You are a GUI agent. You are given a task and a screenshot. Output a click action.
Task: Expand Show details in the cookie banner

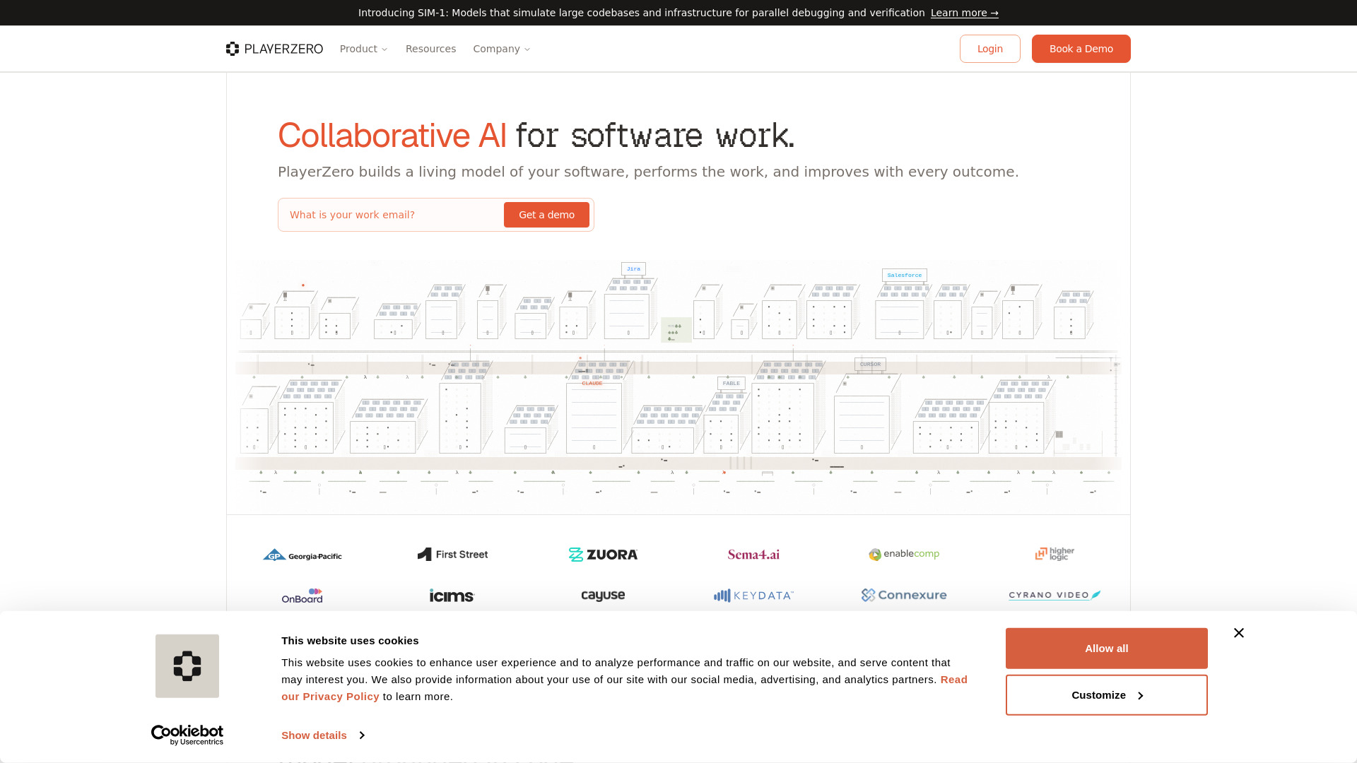pos(323,735)
